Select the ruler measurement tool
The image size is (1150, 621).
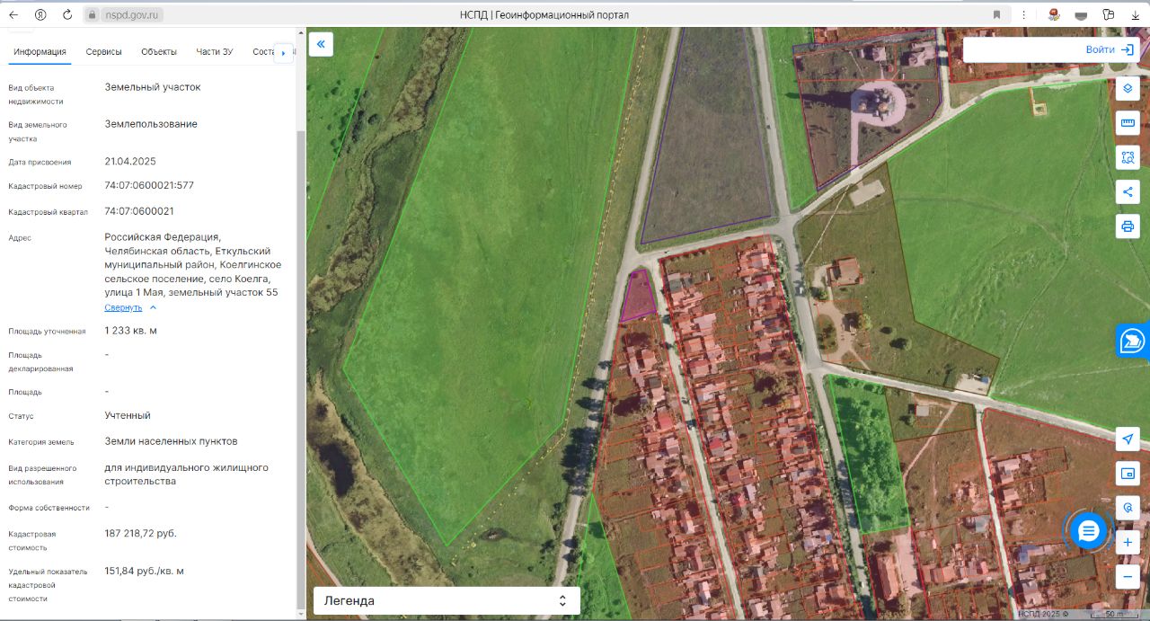pyautogui.click(x=1128, y=123)
